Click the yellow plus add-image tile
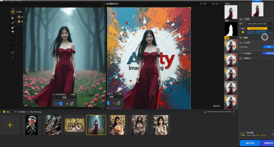The width and height of the screenshot is (274, 147). tap(10, 125)
